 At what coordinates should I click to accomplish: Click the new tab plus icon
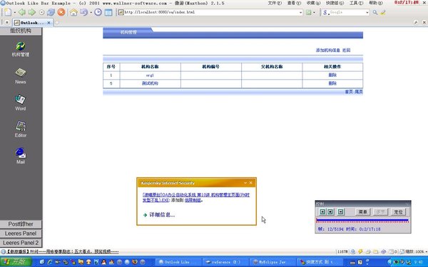coord(57,23)
